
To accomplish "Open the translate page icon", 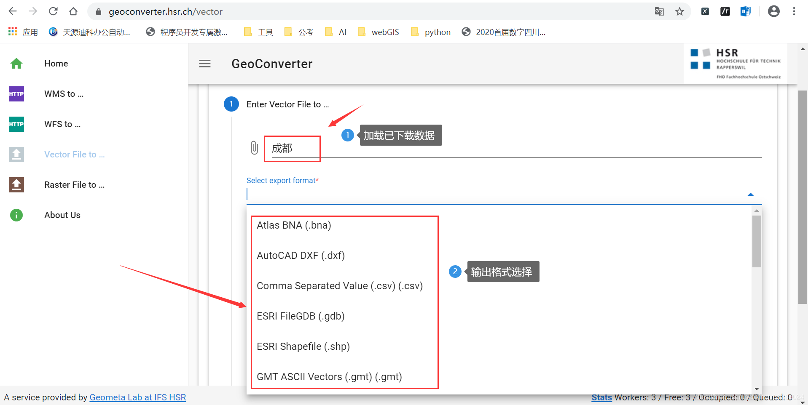I will [x=659, y=11].
